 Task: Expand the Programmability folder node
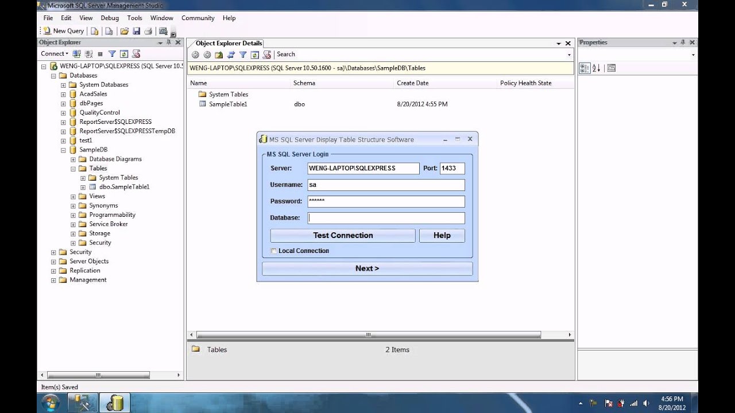73,215
